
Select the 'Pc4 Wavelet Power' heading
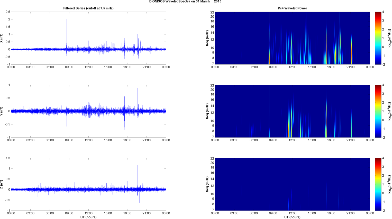click(x=292, y=8)
